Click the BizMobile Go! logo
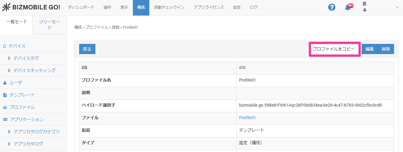The image size is (403, 152). click(31, 7)
